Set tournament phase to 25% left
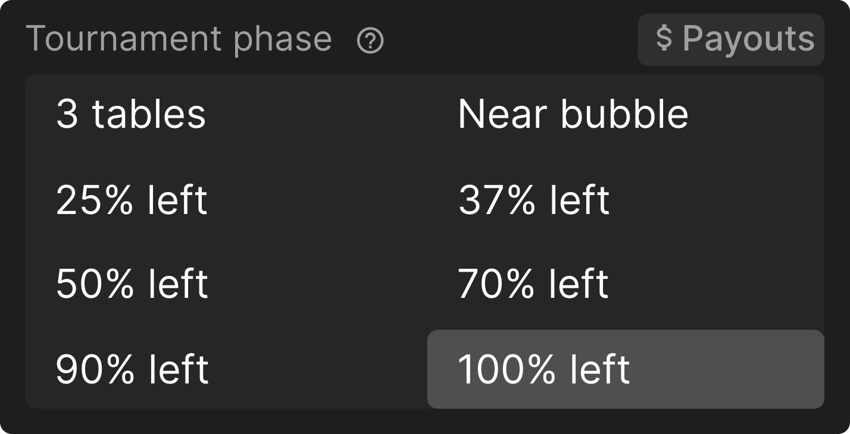Image resolution: width=850 pixels, height=434 pixels. coord(226,200)
